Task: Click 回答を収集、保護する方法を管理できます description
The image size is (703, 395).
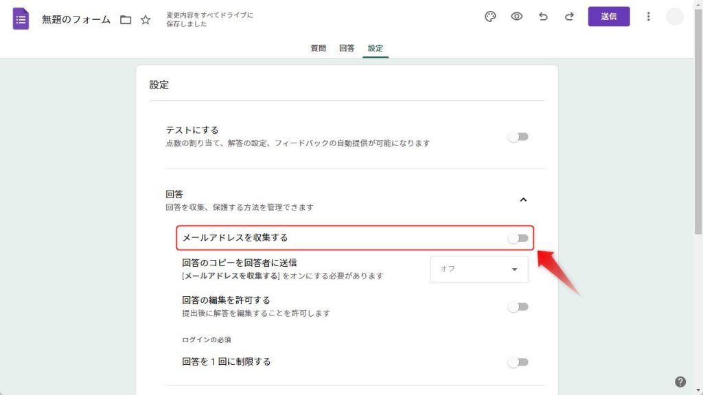Action: coord(240,207)
